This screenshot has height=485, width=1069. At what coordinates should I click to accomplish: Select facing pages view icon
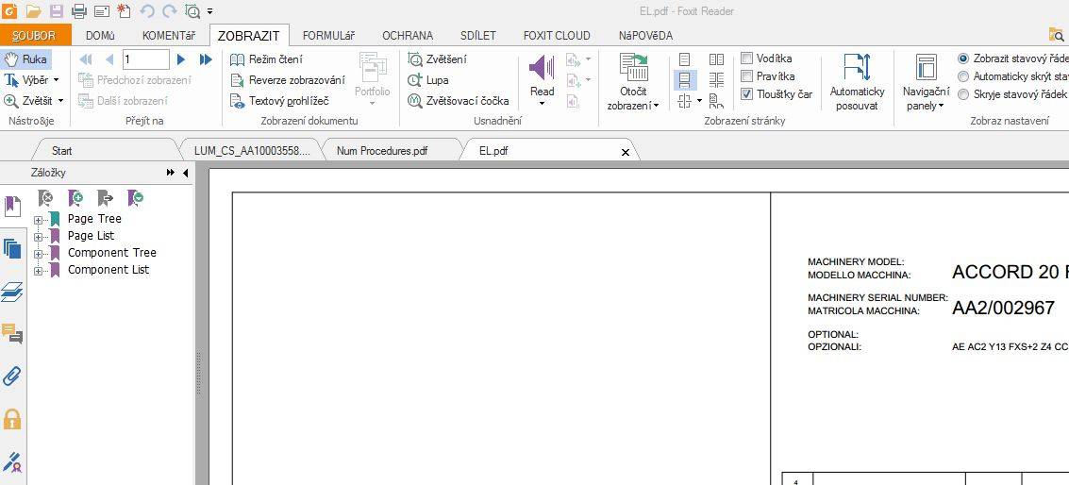(716, 60)
